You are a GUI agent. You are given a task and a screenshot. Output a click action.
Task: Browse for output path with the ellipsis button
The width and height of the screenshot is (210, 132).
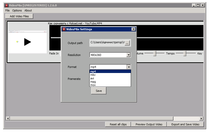(127, 43)
